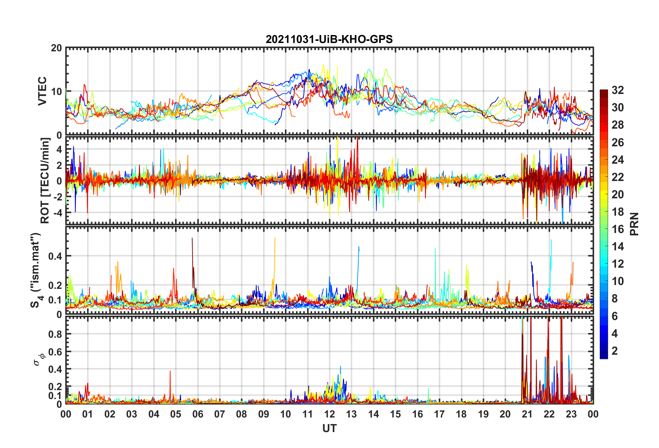The image size is (659, 448).
Task: Click PRN colorbar tick label "6"
Action: tap(615, 316)
